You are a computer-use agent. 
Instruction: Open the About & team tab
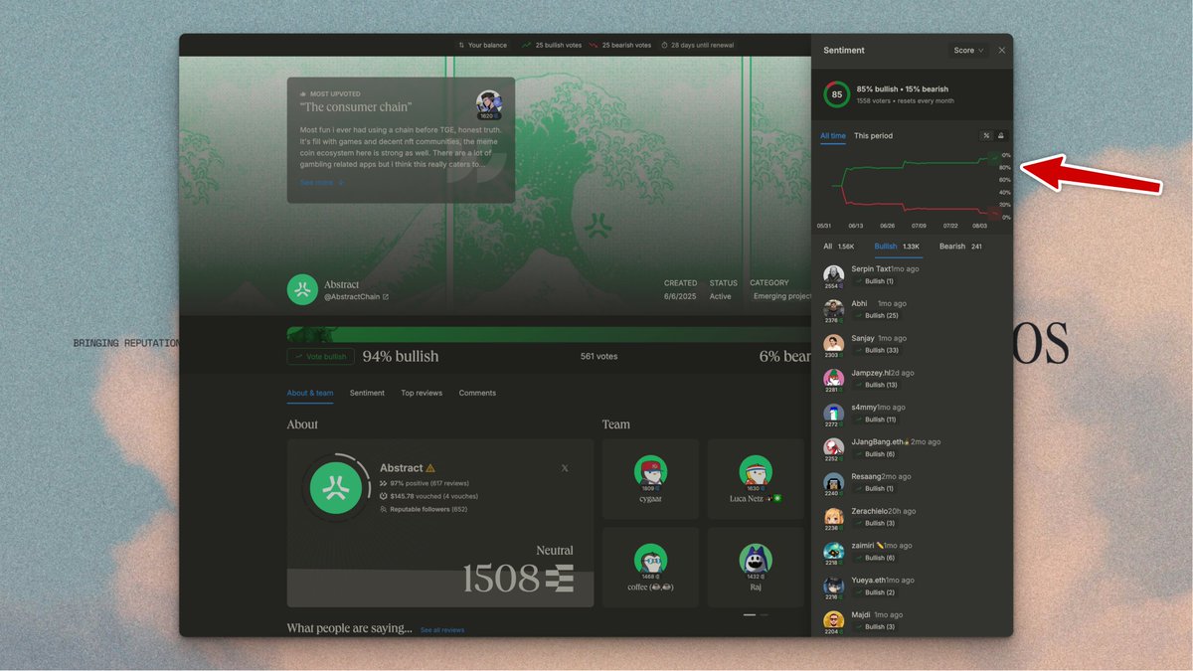point(310,393)
